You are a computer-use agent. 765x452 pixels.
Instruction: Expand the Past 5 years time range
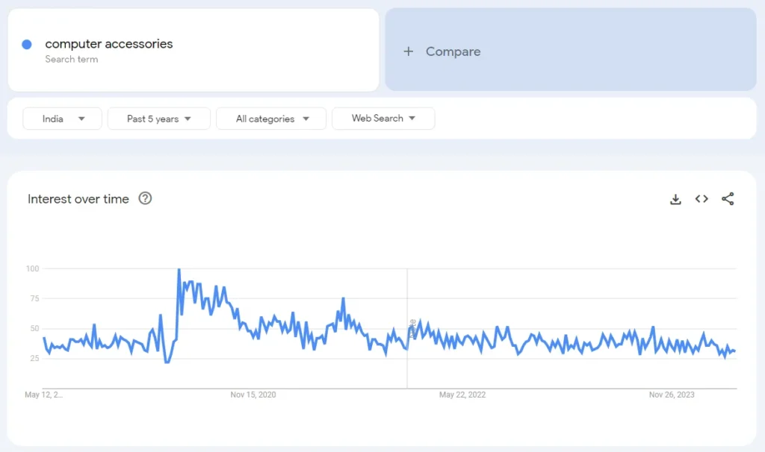point(158,119)
